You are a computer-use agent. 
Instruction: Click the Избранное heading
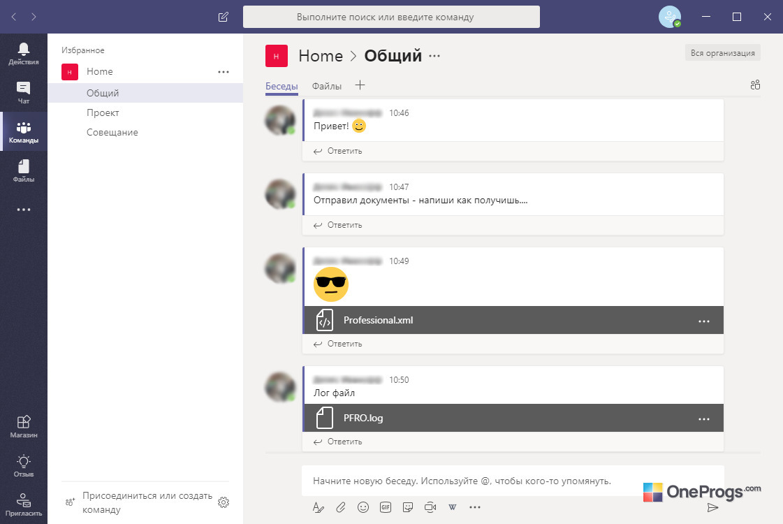(x=83, y=50)
